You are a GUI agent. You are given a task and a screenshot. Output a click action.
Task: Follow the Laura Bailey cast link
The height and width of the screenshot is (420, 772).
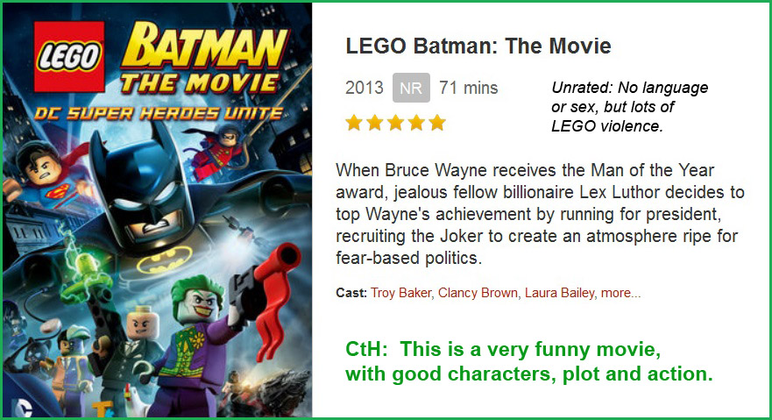559,293
